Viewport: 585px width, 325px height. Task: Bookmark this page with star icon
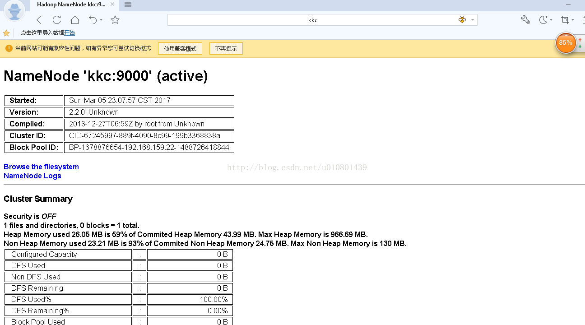pos(115,20)
